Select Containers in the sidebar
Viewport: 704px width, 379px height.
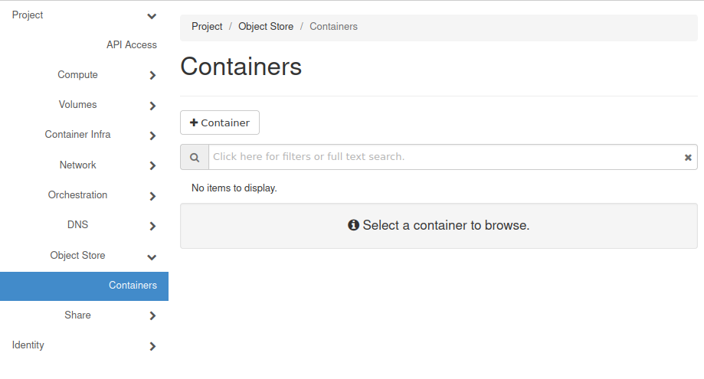pos(133,286)
